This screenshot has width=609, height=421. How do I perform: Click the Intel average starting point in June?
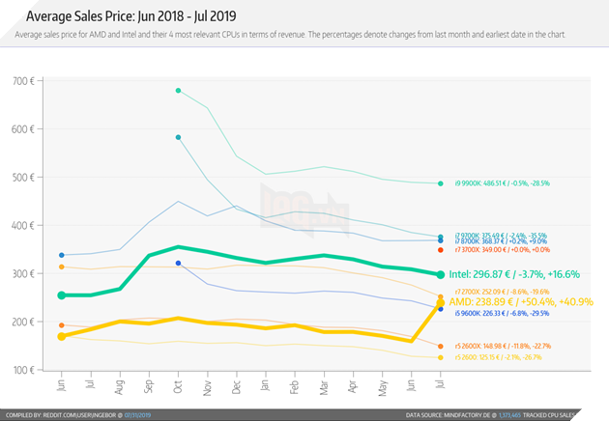tap(62, 295)
